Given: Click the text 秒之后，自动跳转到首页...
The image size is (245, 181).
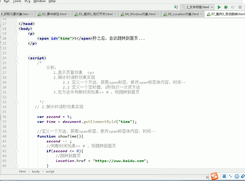Looking at the screenshot, I should pos(115,38).
